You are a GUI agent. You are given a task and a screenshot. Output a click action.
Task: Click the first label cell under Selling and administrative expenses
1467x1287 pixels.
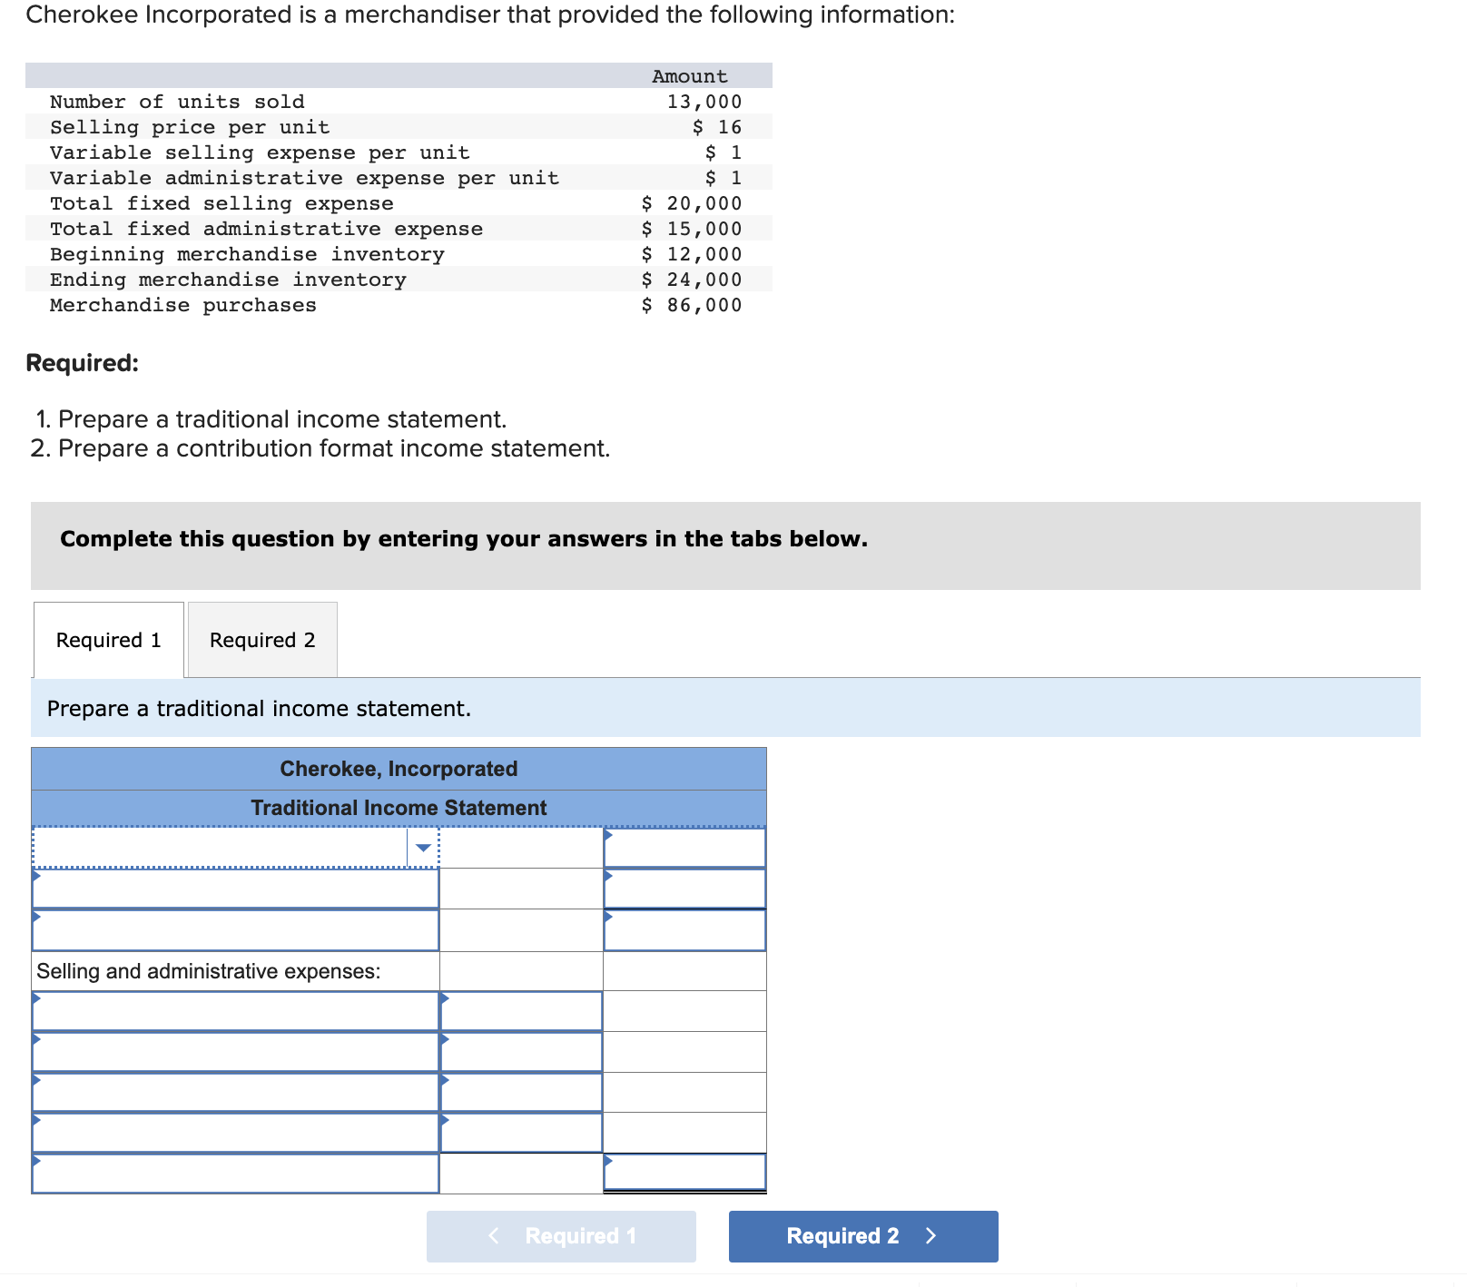(x=236, y=1011)
